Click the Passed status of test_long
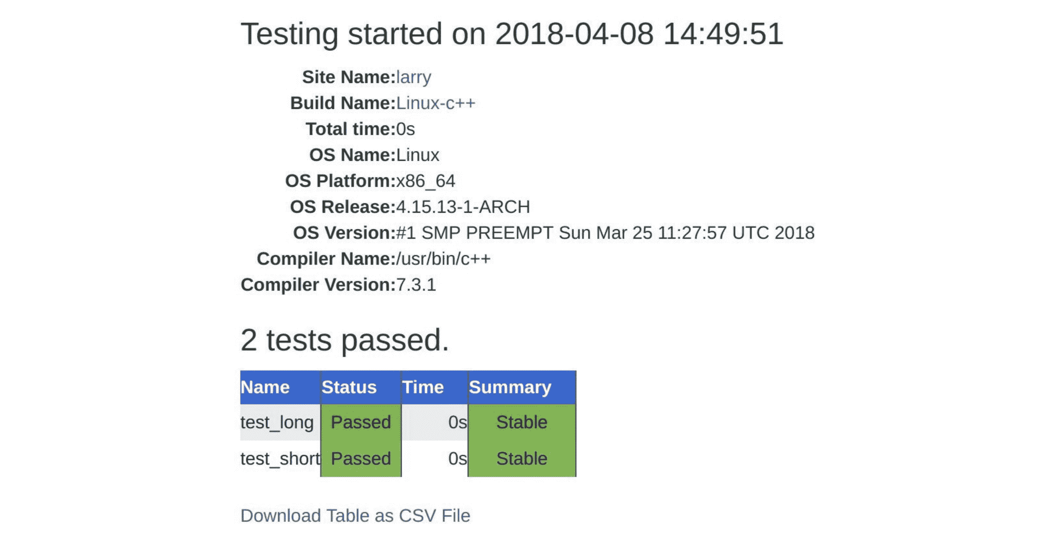The width and height of the screenshot is (1045, 533). (x=361, y=422)
